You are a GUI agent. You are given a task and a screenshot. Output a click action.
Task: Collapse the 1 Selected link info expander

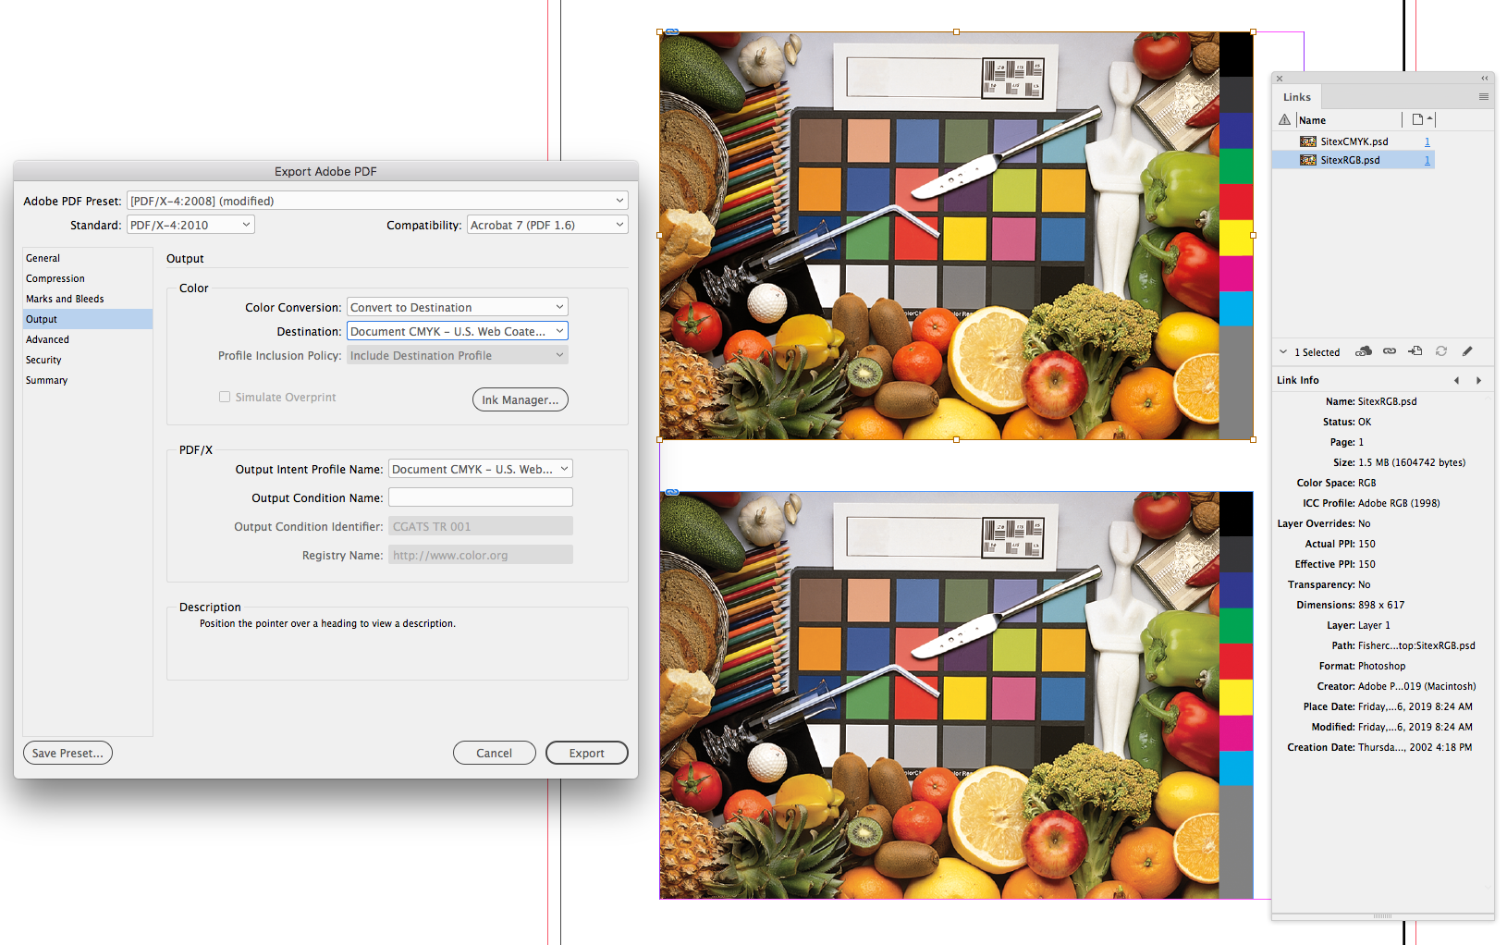pos(1283,351)
